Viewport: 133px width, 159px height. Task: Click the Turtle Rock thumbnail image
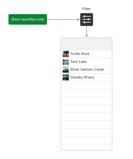pyautogui.click(x=66, y=54)
